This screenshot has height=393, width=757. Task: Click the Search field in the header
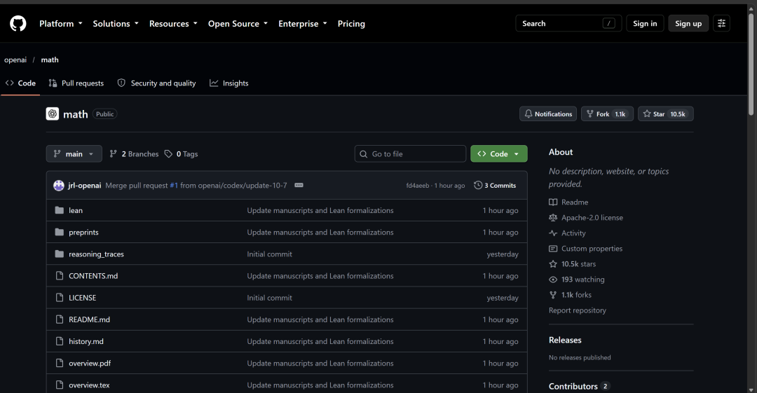[x=568, y=23]
